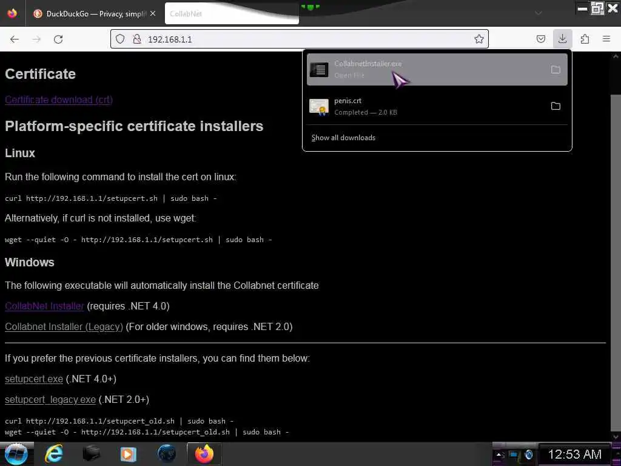The width and height of the screenshot is (621, 466).
Task: Open the dark folder icon in taskbar
Action: click(x=91, y=454)
